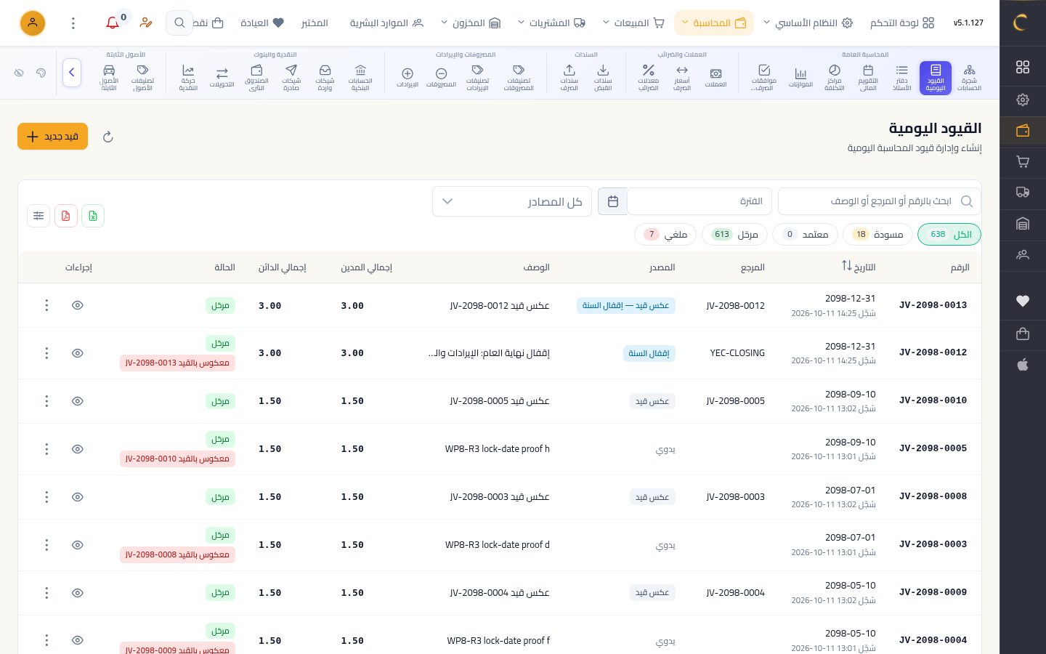Select the posted (مرحّل) filter tab
The width and height of the screenshot is (1046, 654).
click(x=734, y=235)
